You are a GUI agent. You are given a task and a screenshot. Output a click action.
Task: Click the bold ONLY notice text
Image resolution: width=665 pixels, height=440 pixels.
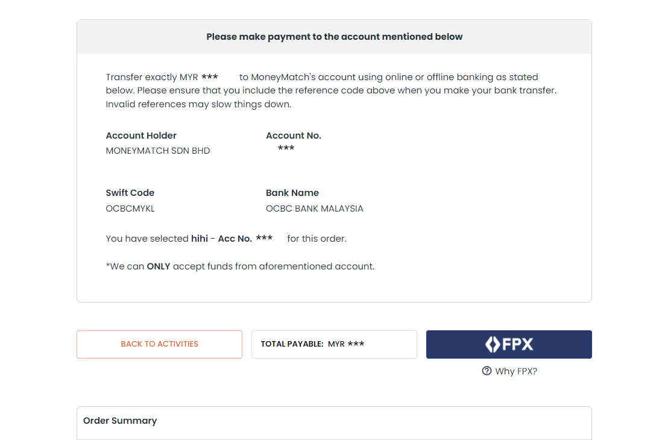(x=158, y=266)
